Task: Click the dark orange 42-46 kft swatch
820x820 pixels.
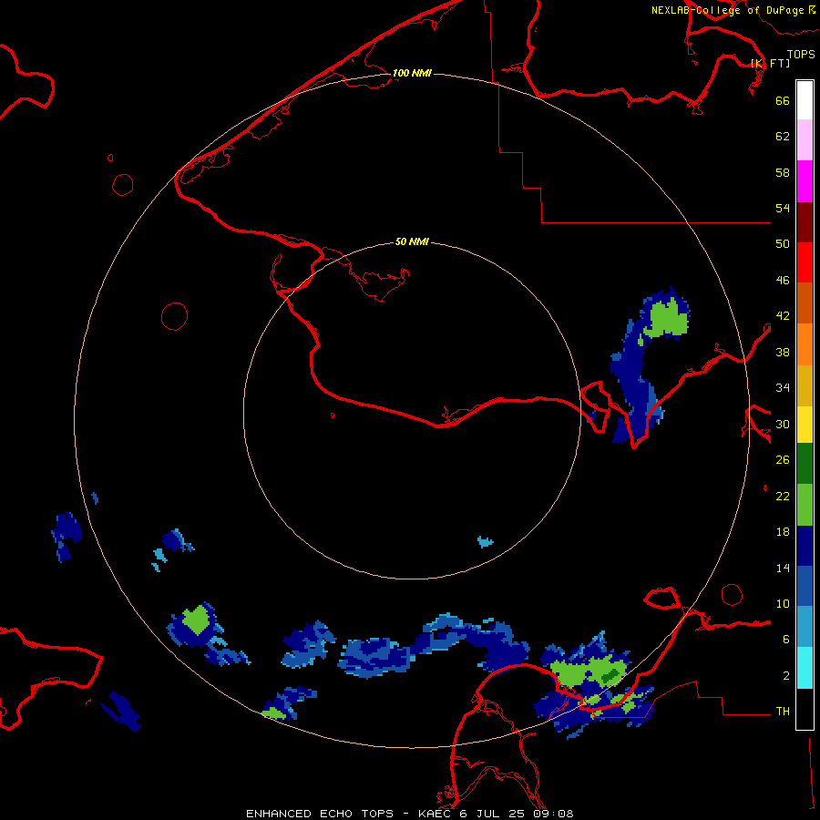Action: (805, 303)
